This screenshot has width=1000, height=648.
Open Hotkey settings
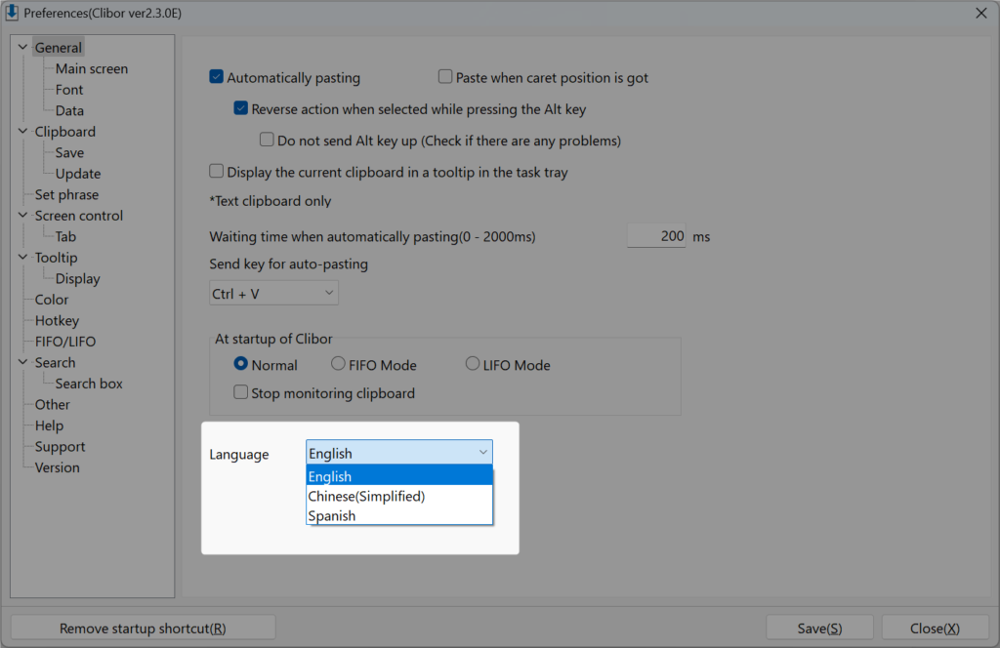click(x=58, y=320)
